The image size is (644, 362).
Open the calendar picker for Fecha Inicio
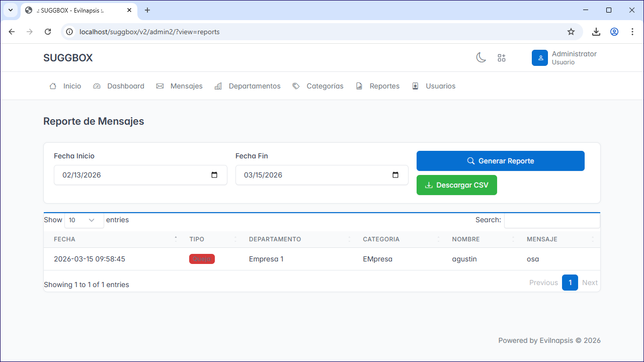214,175
